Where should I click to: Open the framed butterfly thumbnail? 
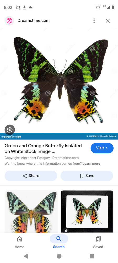pyautogui.click(x=87, y=212)
